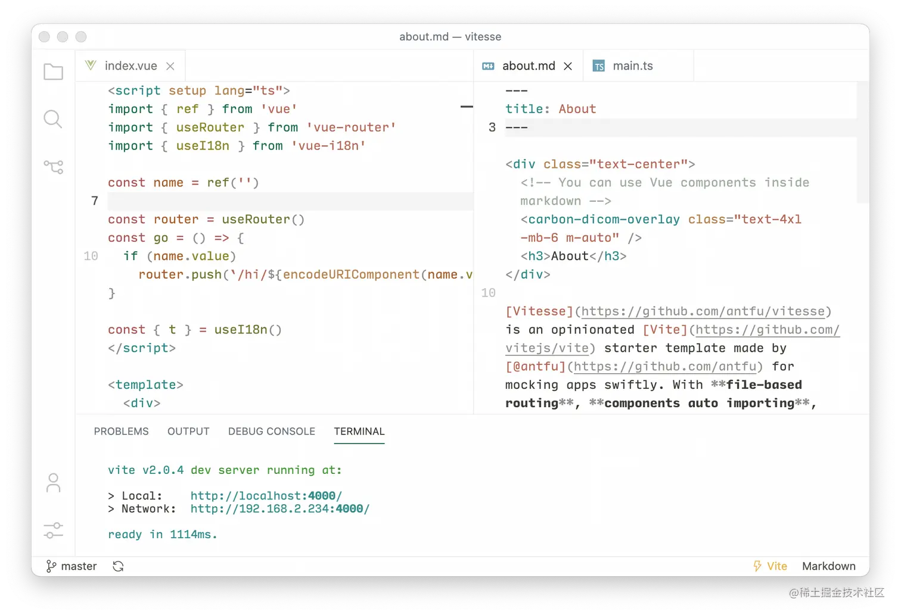The image size is (901, 615).
Task: Click the Vite label in status bar
Action: click(x=777, y=566)
